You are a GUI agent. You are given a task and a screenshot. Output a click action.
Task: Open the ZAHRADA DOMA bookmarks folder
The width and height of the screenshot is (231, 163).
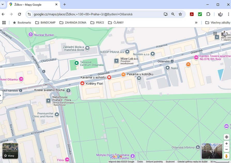(73, 22)
